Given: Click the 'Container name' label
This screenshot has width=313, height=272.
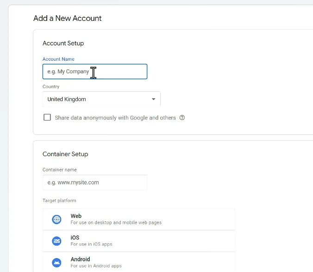Looking at the screenshot, I should [59, 170].
